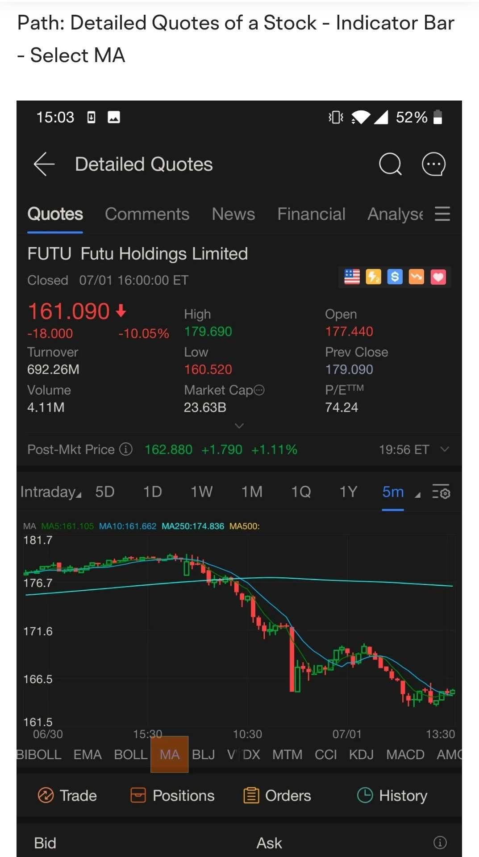Screen dimensions: 479x857
Task: Tap the Positions icon
Action: pos(138,795)
